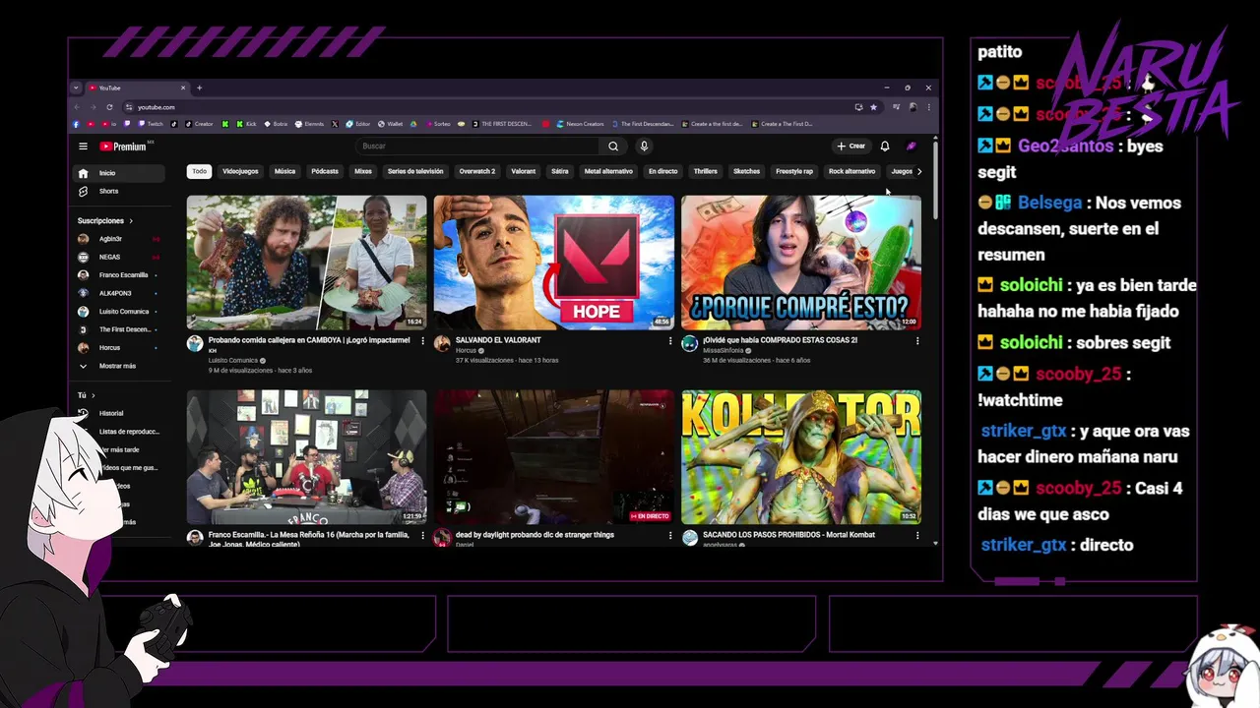Image resolution: width=1260 pixels, height=708 pixels.
Task: Open the Twitch bookmark
Action: (151, 124)
